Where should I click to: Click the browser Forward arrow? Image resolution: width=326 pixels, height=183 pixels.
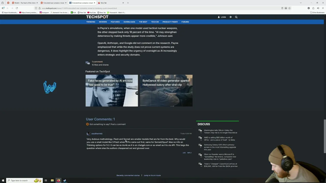click(12, 8)
